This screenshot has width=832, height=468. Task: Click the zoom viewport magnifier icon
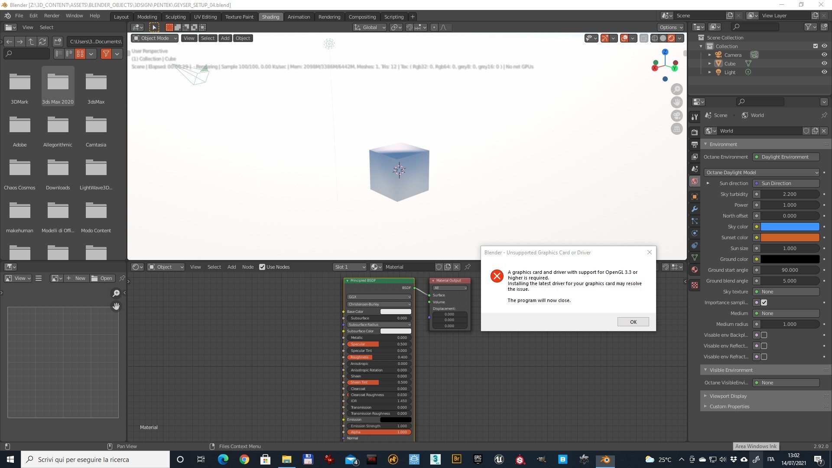(x=676, y=89)
